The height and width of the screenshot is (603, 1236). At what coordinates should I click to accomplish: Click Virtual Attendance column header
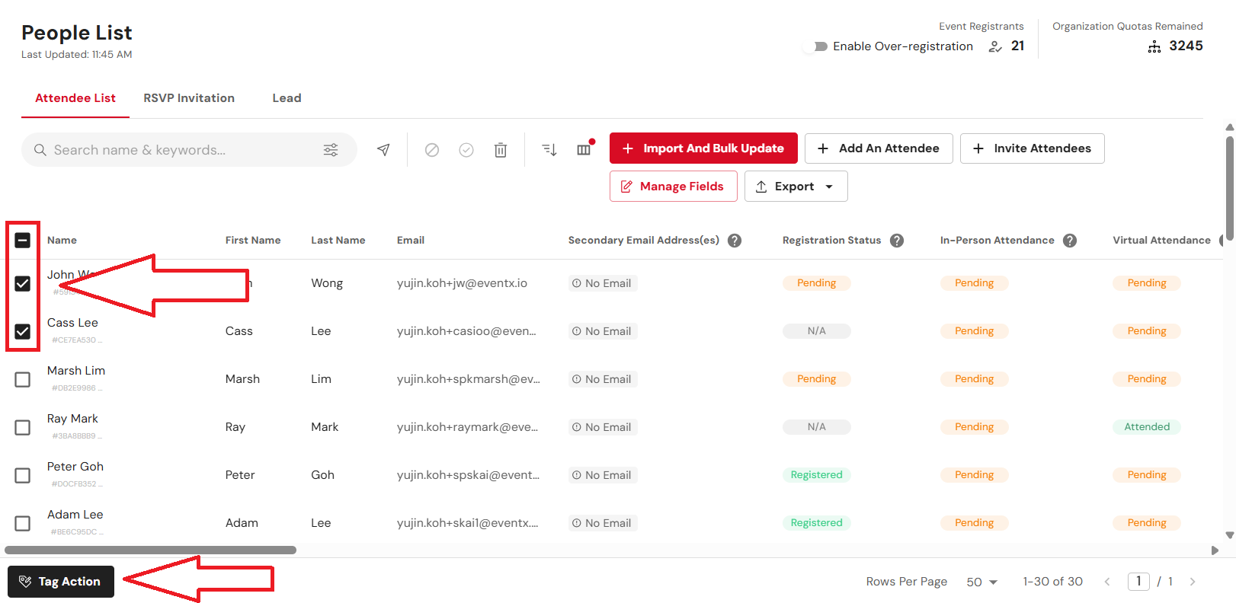(1161, 241)
